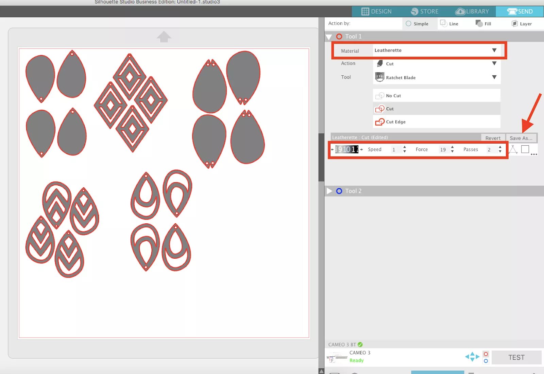Screen dimensions: 544x374
Task: Tick the empty box beside Passes
Action: 525,149
